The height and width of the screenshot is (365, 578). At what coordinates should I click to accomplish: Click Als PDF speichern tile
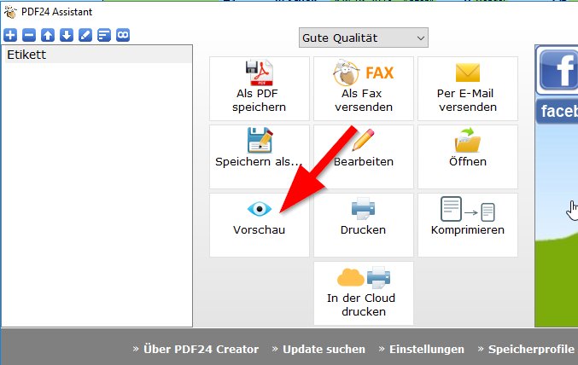[x=260, y=89]
